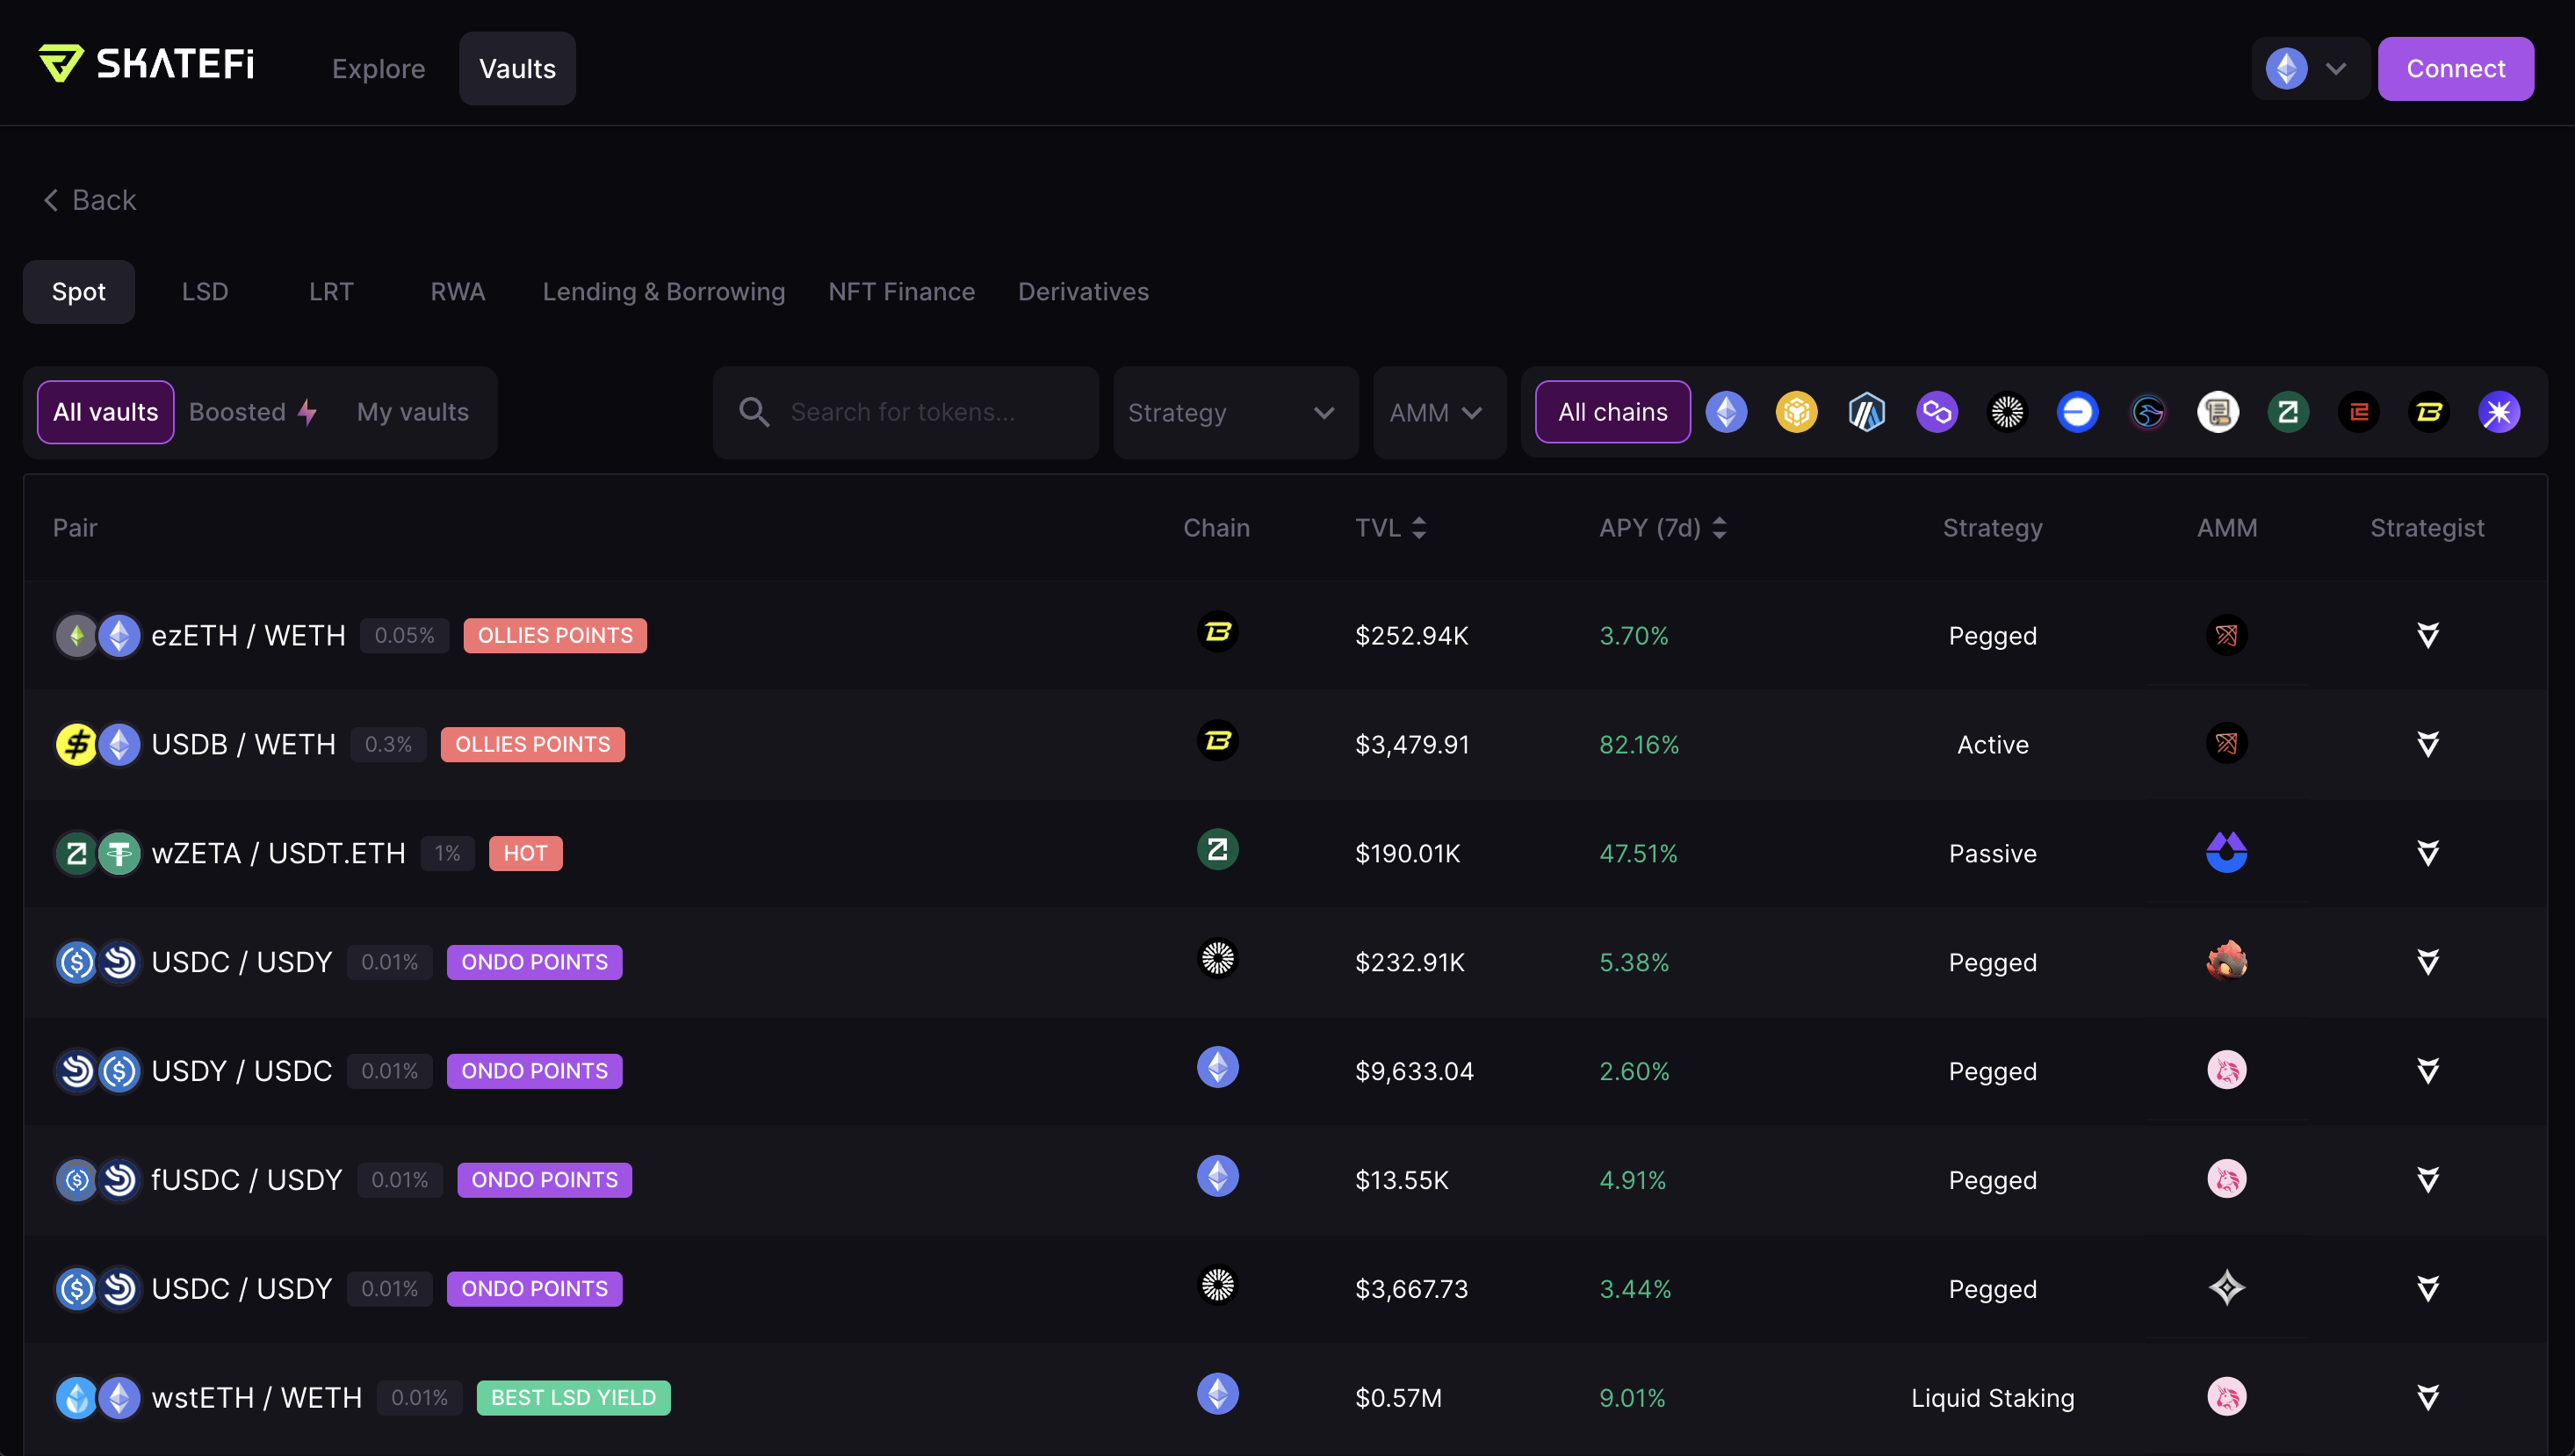Select the All vaults filter

tap(105, 412)
